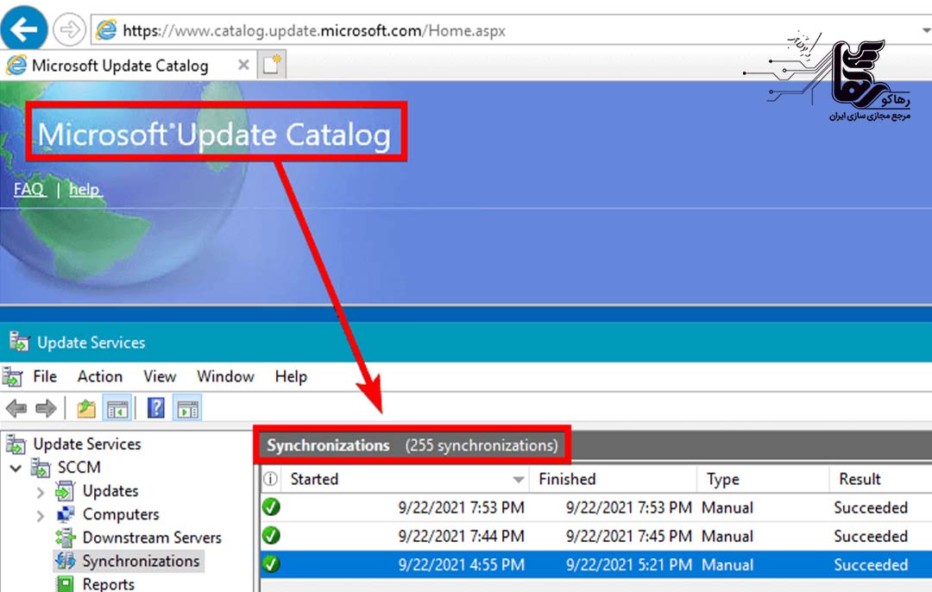Image resolution: width=932 pixels, height=592 pixels.
Task: Click the browser back arrow button
Action: 25,29
